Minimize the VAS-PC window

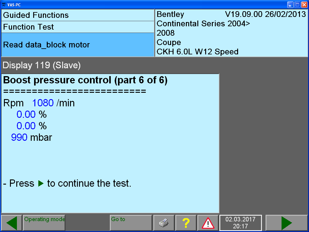pyautogui.click(x=290, y=5)
